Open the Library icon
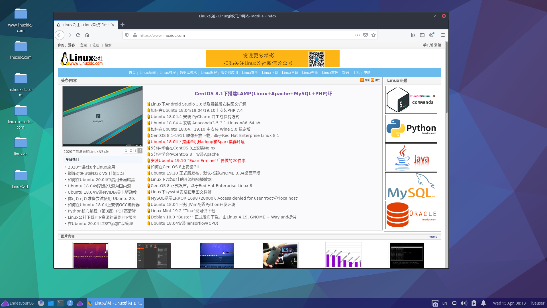The height and width of the screenshot is (308, 547). (413, 35)
